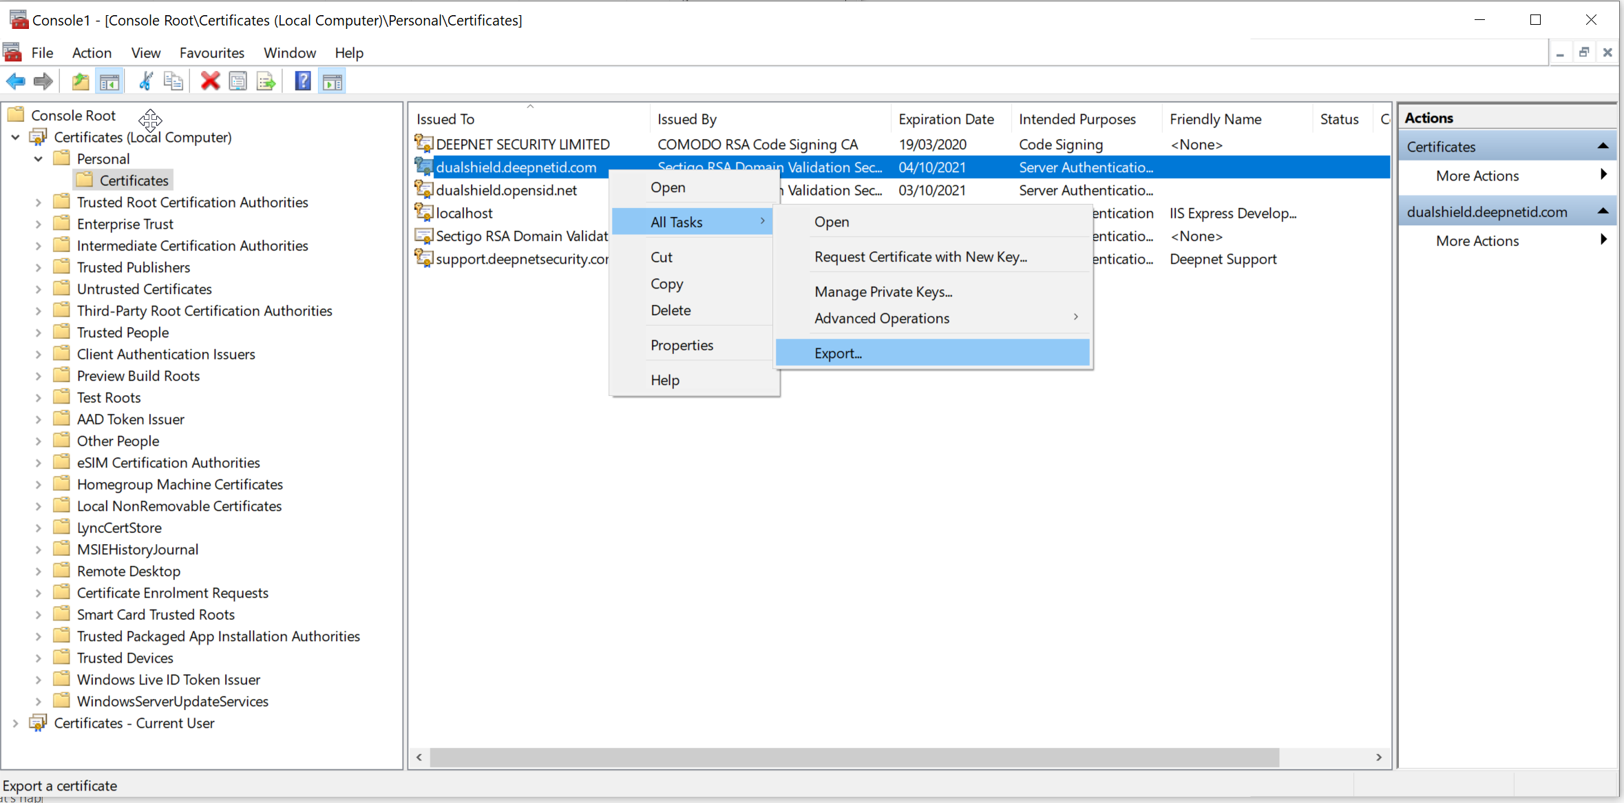Viewport: 1624px width, 803px height.
Task: Click Properties in the context menu
Action: 682,345
